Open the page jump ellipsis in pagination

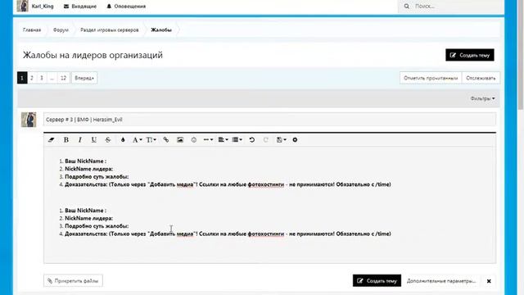click(52, 78)
